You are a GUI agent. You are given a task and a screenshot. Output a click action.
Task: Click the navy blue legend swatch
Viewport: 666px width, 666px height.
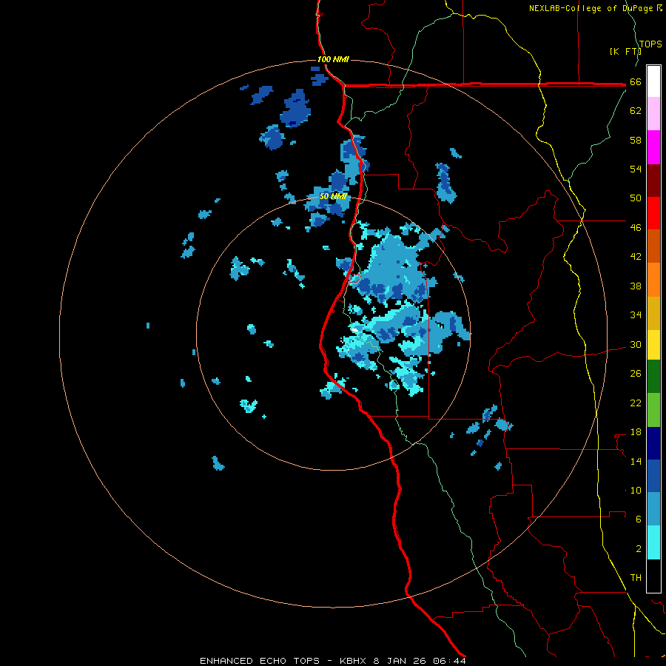pyautogui.click(x=653, y=443)
